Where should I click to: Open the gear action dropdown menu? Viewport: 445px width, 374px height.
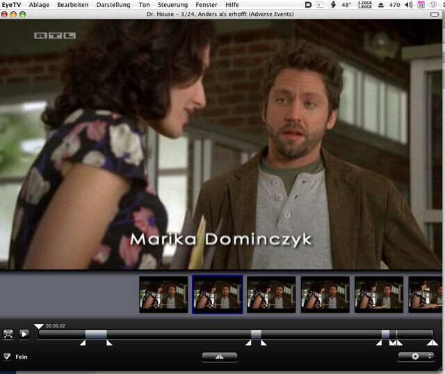[416, 356]
